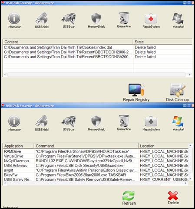Sort by the Location column header
This screenshot has width=195, height=209.
(x=163, y=146)
